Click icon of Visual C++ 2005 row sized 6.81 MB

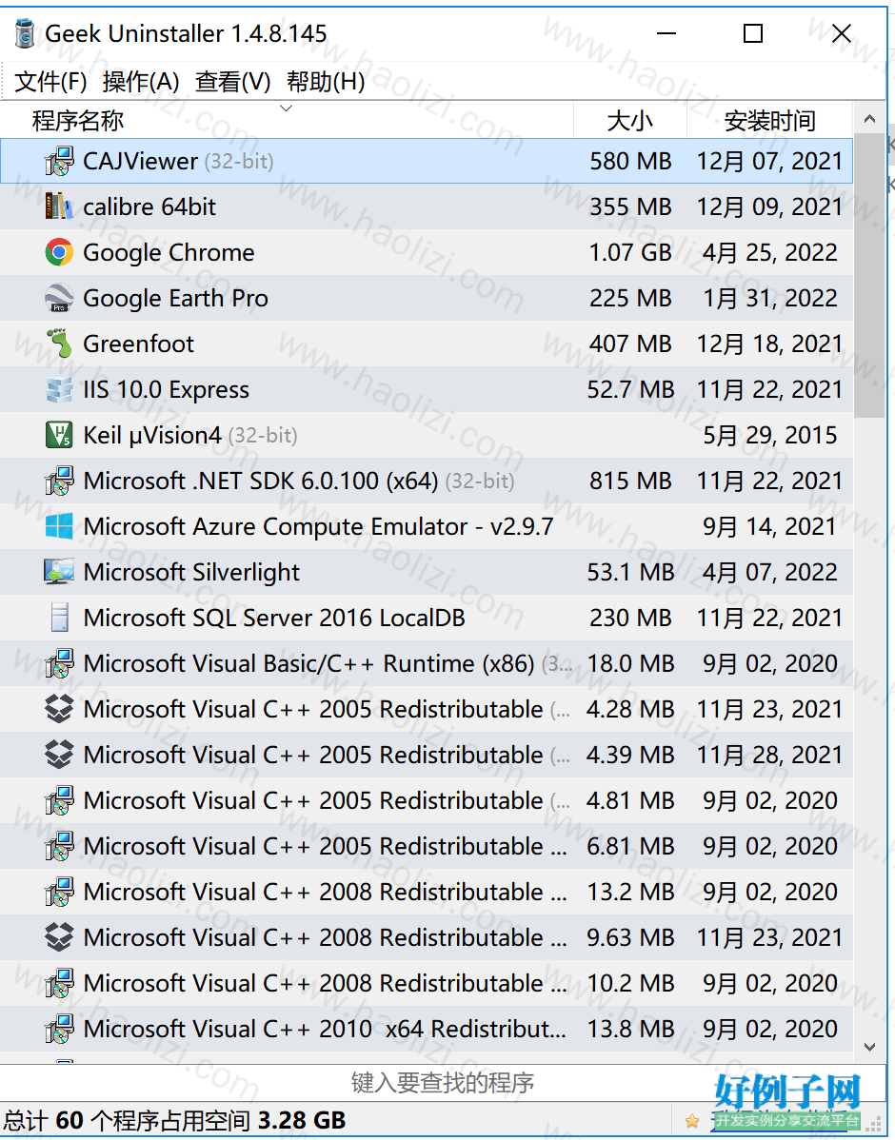pyautogui.click(x=59, y=846)
